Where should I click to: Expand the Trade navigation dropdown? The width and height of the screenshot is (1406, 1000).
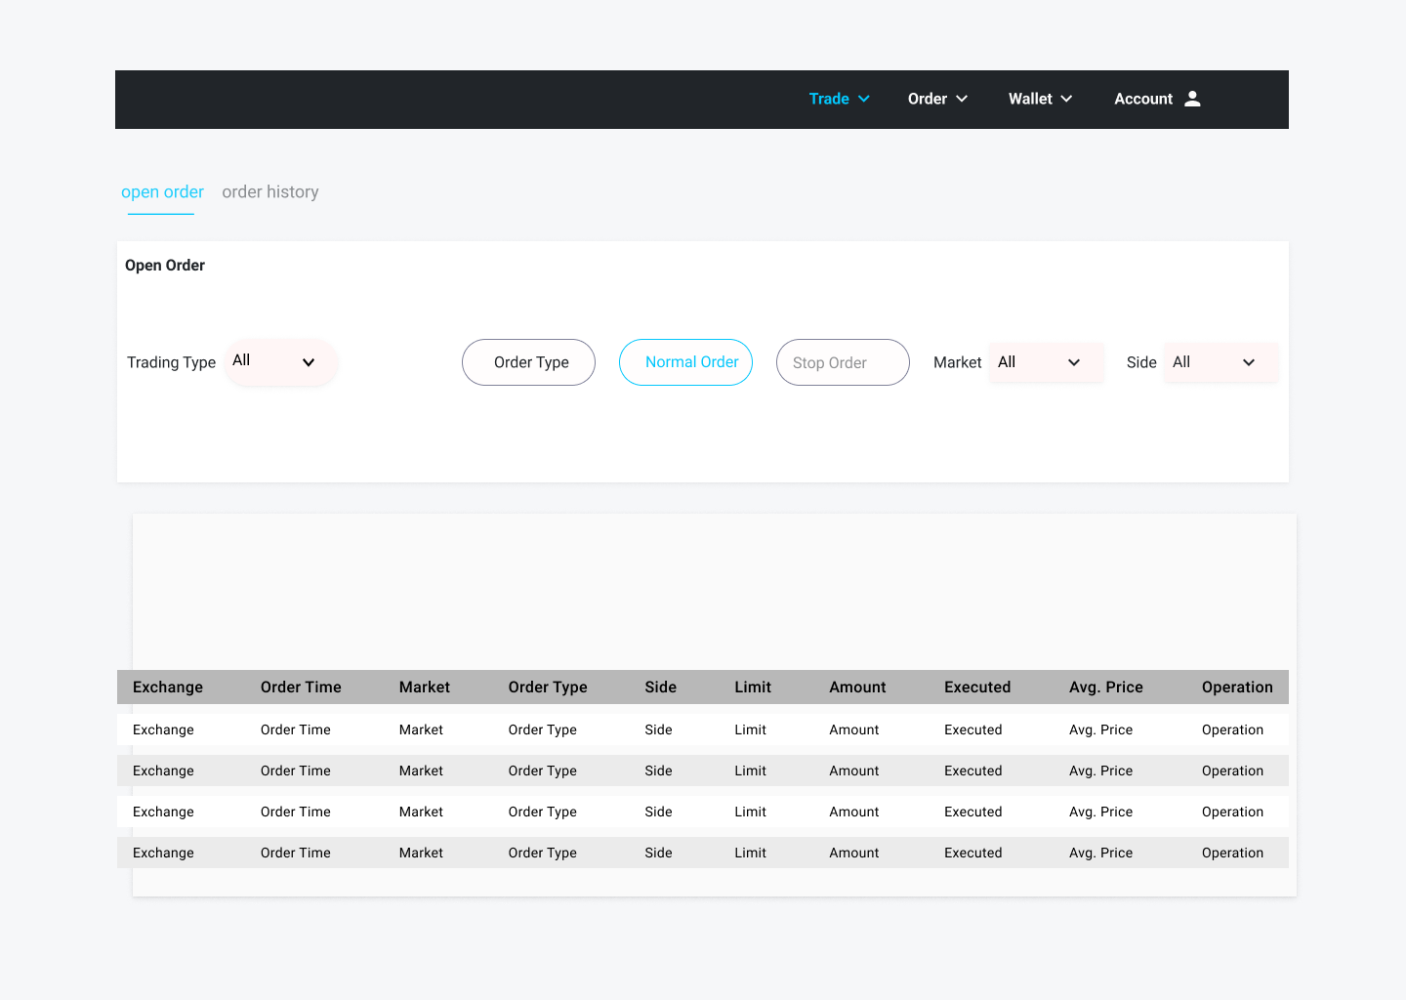(838, 99)
